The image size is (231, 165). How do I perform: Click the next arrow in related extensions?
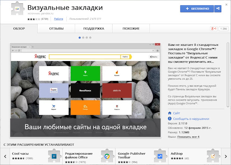click(226, 156)
